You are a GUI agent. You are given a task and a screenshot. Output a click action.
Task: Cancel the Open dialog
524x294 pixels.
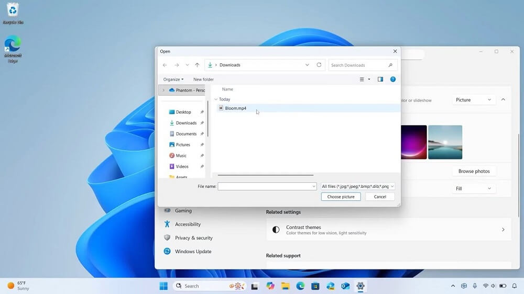380,197
